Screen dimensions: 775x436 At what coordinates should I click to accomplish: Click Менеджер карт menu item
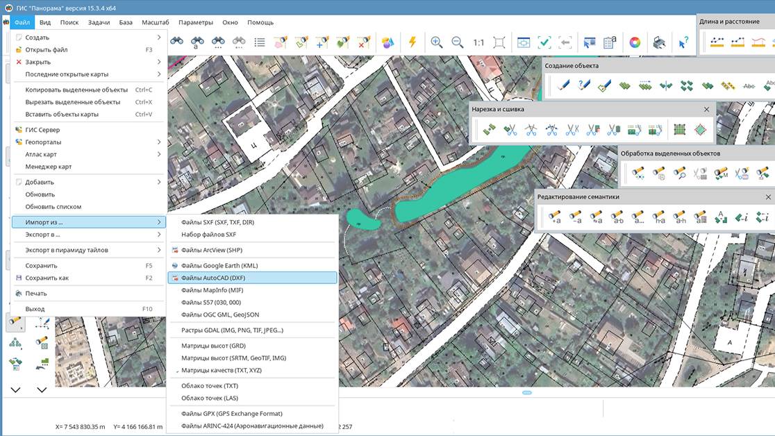pos(88,167)
